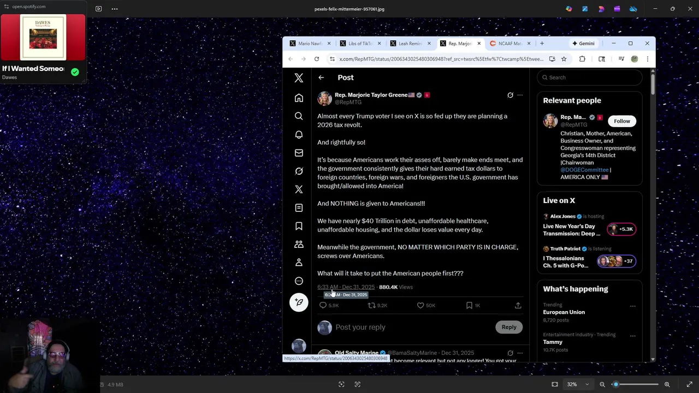
Task: Open Lists icon in X sidebar
Action: click(x=299, y=208)
